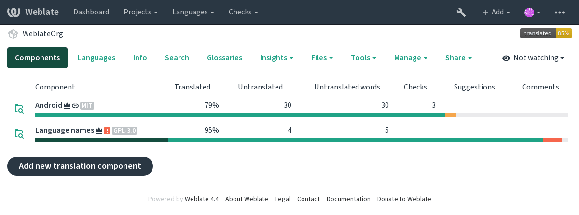Screen dimensions: 579x215
Task: Open the wrench management tools icon
Action: (461, 12)
